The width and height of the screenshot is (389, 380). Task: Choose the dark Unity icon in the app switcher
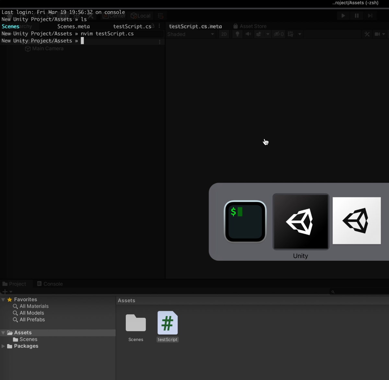301,222
